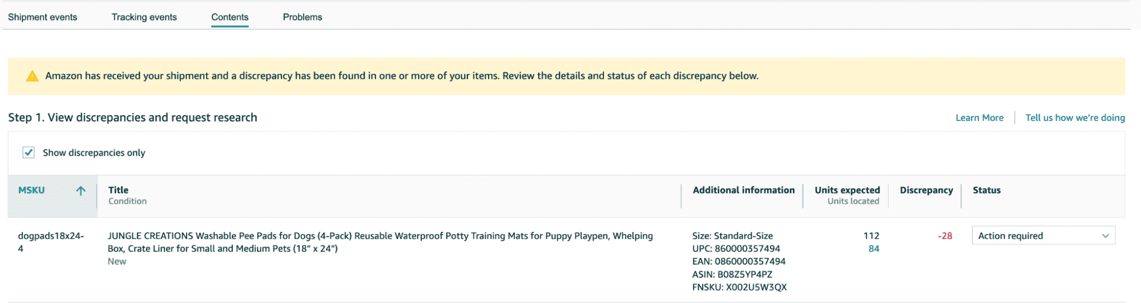This screenshot has width=1141, height=303.
Task: Click the Discrepancy column header
Action: (926, 190)
